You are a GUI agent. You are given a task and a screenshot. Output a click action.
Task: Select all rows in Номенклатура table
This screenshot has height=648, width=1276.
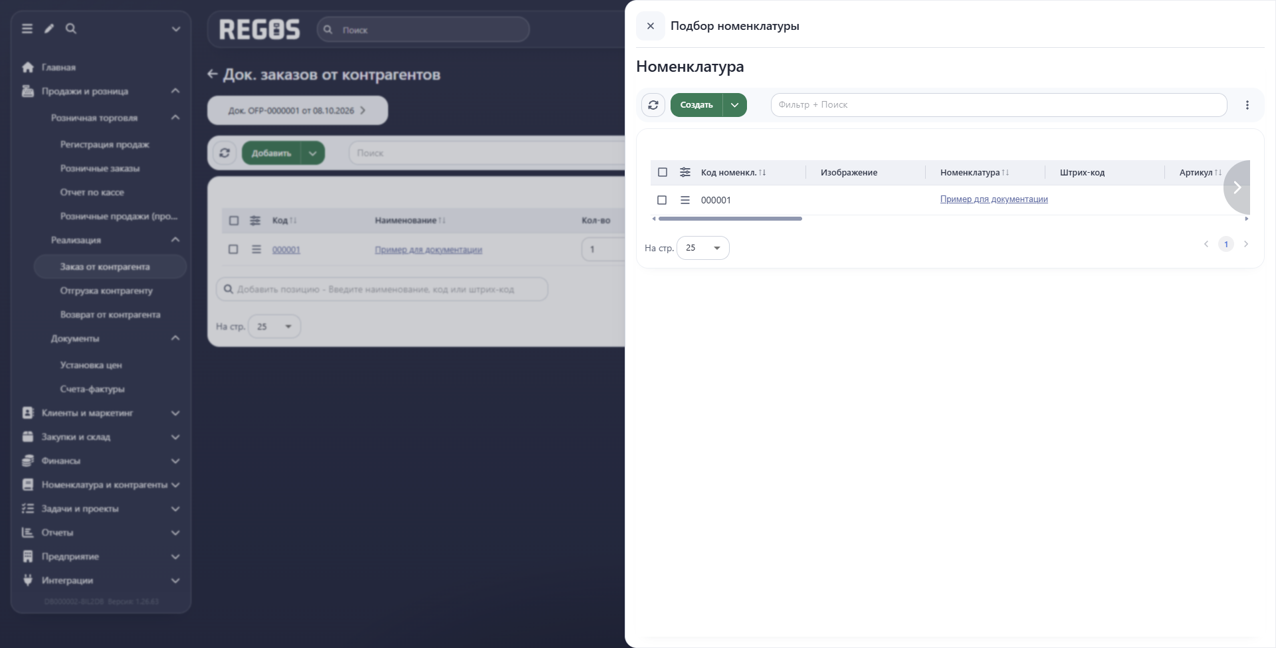pyautogui.click(x=663, y=172)
